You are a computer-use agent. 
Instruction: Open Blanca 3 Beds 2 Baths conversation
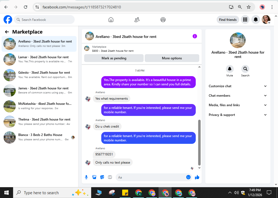tap(39, 137)
